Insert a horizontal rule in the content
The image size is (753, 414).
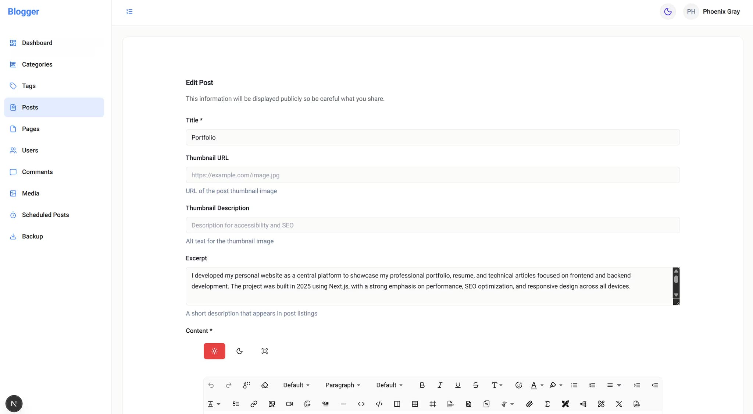click(343, 404)
